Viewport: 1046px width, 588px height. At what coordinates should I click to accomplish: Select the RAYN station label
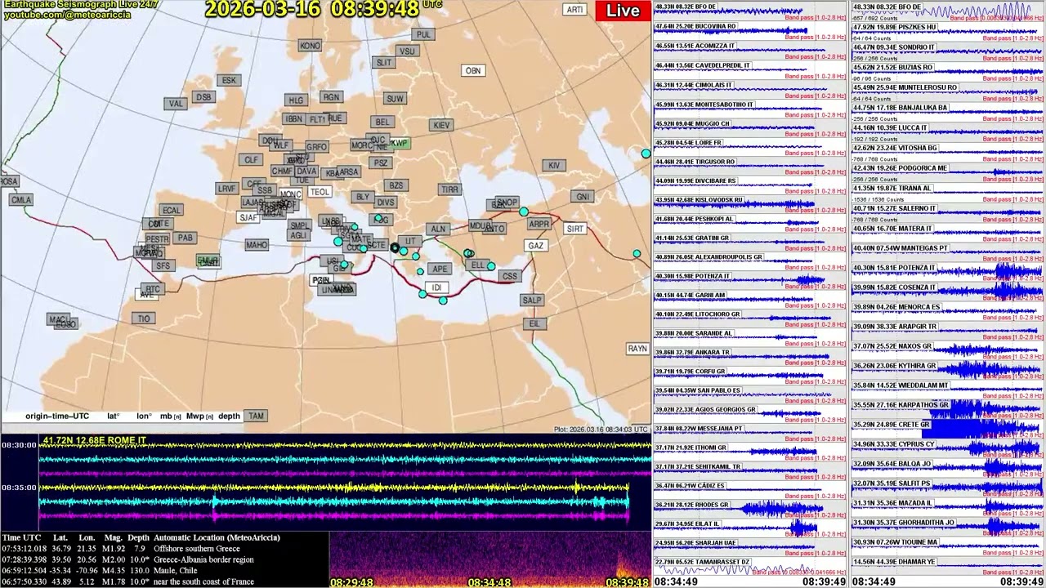[x=637, y=348]
